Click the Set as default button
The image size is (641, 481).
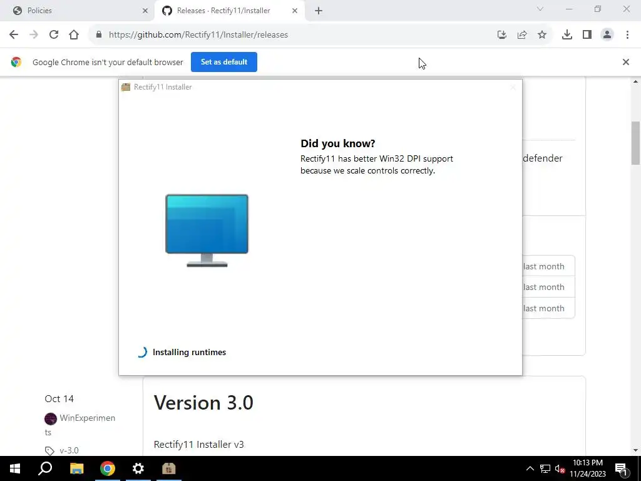[224, 62]
